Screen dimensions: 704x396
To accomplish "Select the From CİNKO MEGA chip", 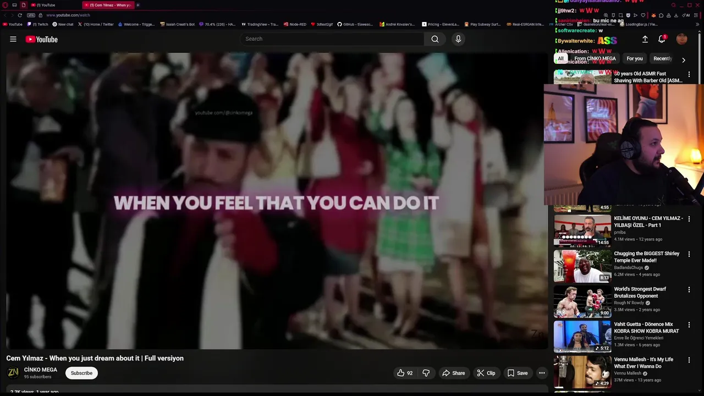I will (x=595, y=59).
